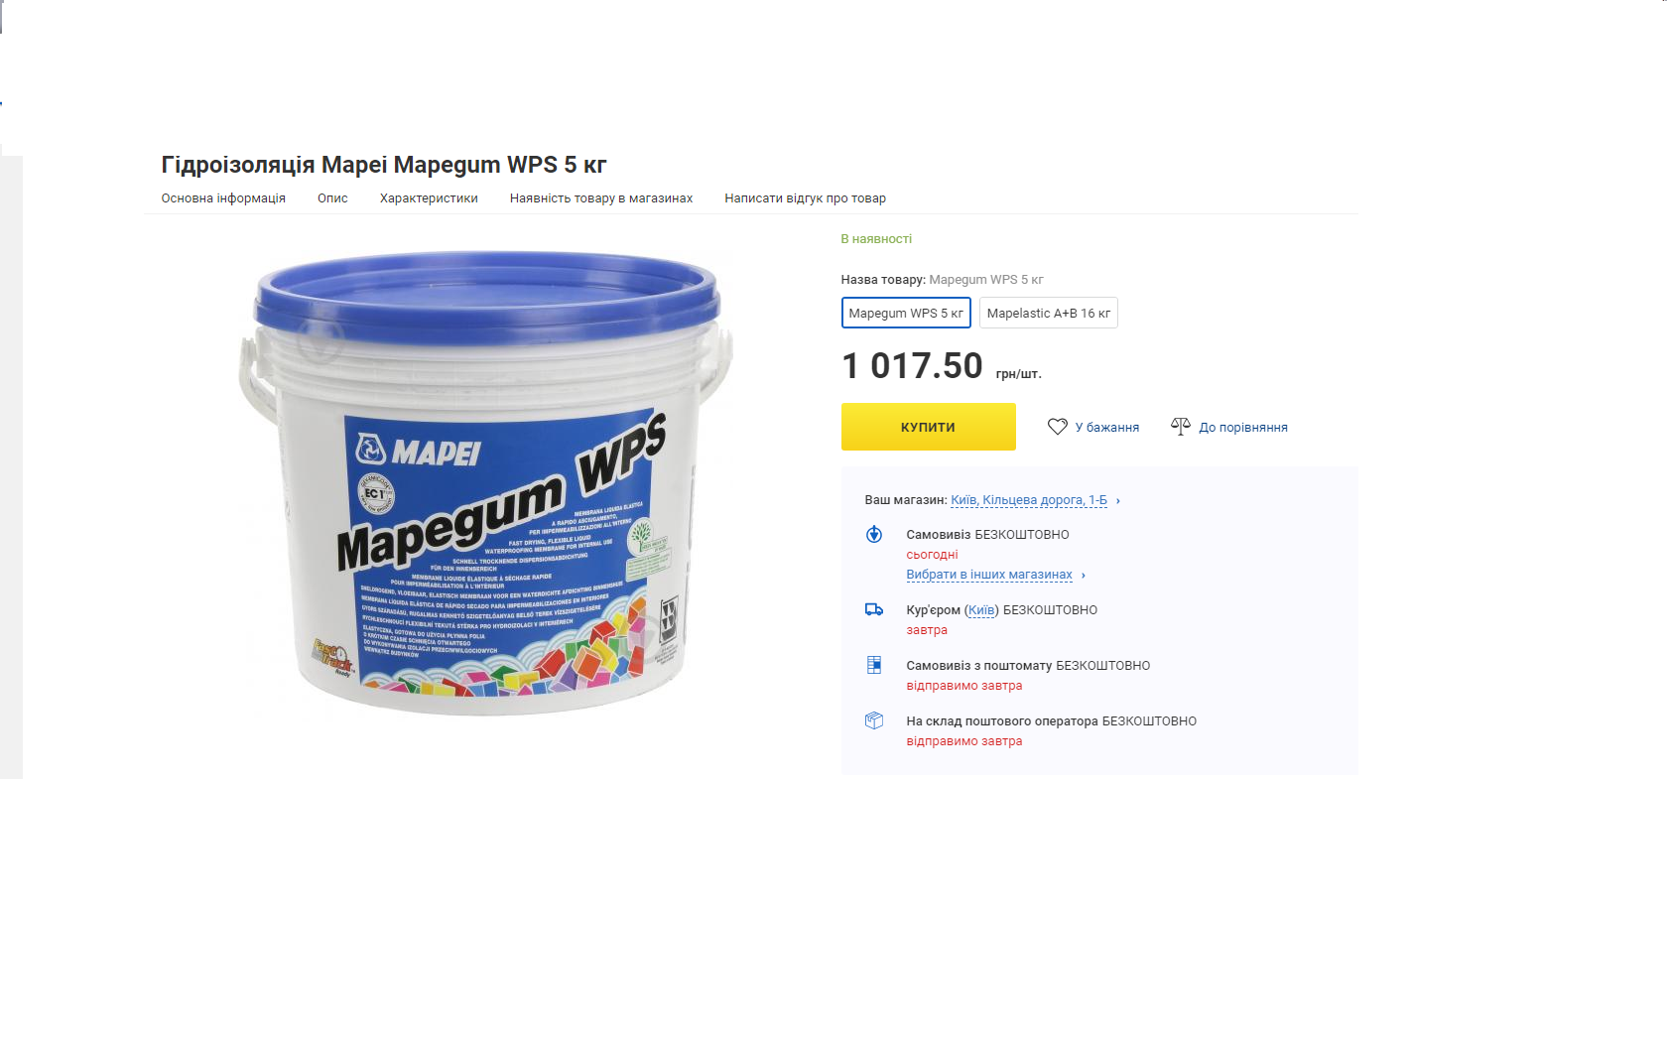
Task: Click the Mapegum WPS bucket product image
Action: (486, 483)
